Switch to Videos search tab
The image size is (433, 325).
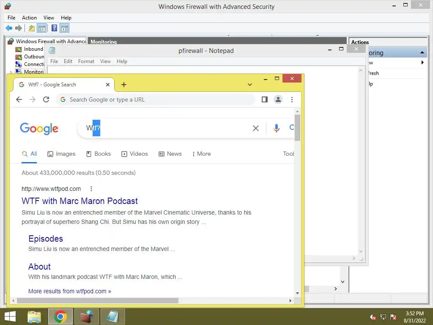[134, 154]
